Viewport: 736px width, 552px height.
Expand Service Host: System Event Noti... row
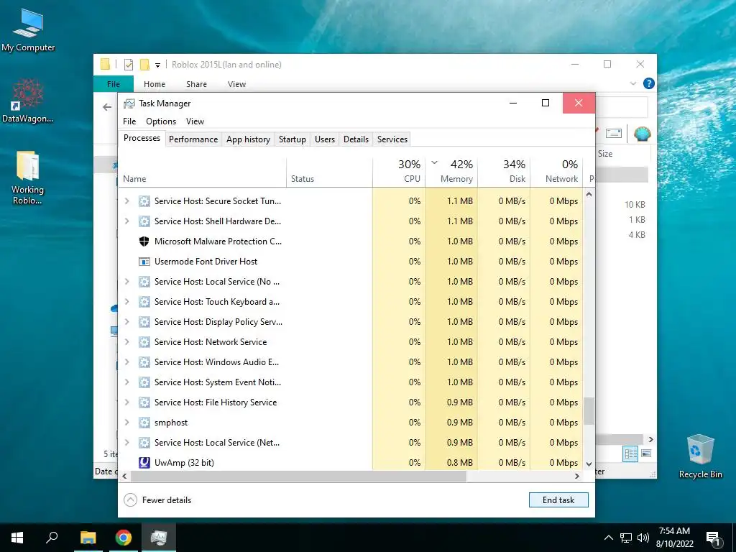point(126,382)
